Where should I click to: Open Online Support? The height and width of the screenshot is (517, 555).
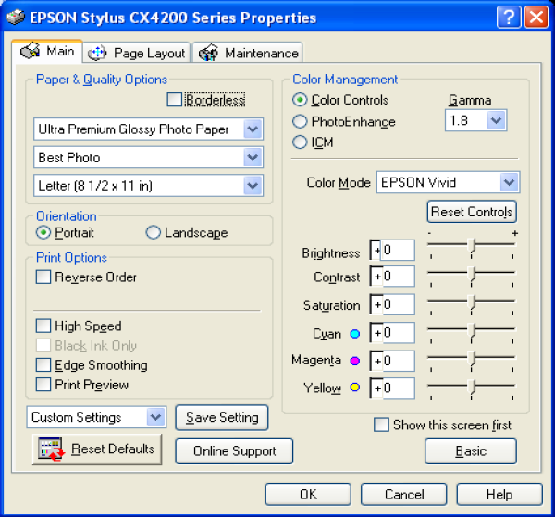[x=234, y=451]
